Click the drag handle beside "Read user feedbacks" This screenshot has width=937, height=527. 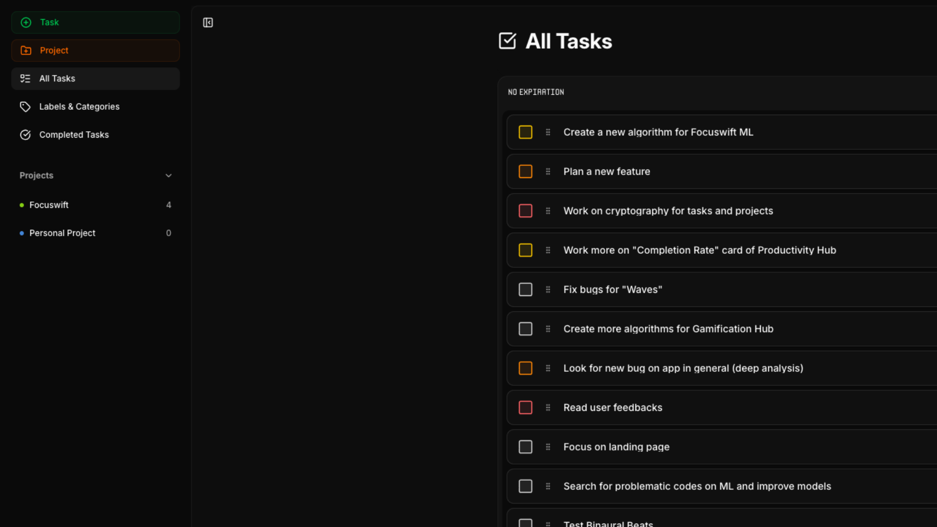(548, 408)
